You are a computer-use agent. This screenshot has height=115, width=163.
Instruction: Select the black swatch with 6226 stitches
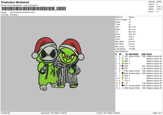(x=123, y=73)
